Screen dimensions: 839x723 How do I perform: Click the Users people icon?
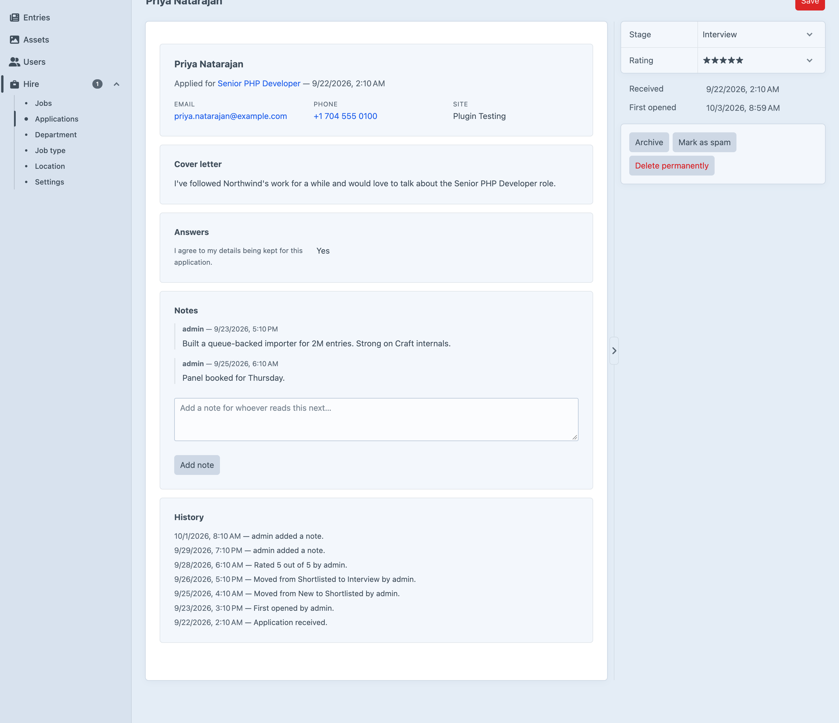[x=15, y=62]
